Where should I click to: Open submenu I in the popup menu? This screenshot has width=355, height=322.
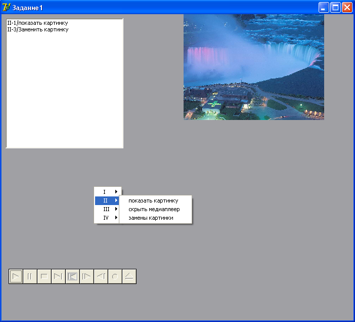(107, 192)
